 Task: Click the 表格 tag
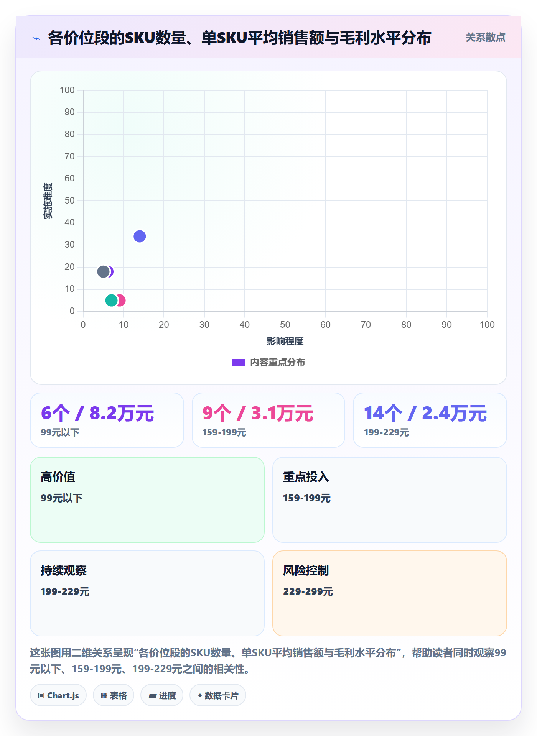click(114, 695)
